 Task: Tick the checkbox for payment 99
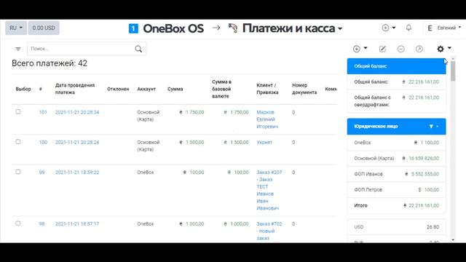point(18,172)
